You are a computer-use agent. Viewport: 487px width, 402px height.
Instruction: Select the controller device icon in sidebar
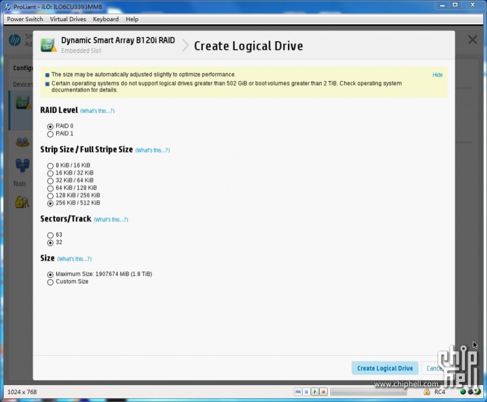click(24, 102)
